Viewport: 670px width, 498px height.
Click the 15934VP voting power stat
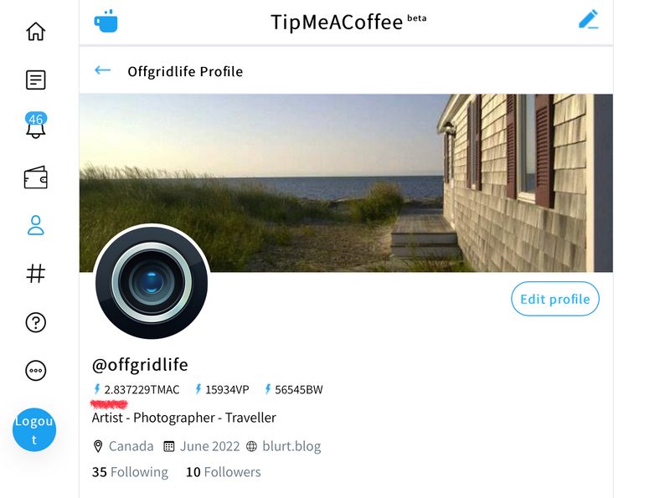point(222,389)
